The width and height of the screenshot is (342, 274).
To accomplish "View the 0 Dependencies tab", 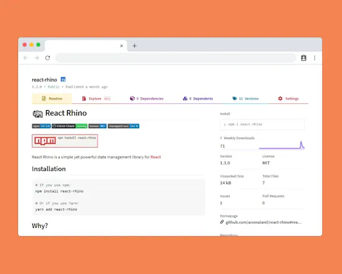I will [x=147, y=98].
